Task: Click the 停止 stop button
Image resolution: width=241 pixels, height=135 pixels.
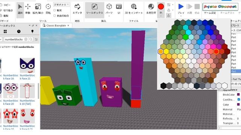Action: [197, 9]
